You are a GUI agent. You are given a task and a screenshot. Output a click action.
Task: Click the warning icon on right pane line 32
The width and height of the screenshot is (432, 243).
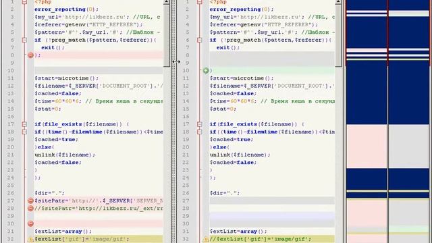[206, 239]
